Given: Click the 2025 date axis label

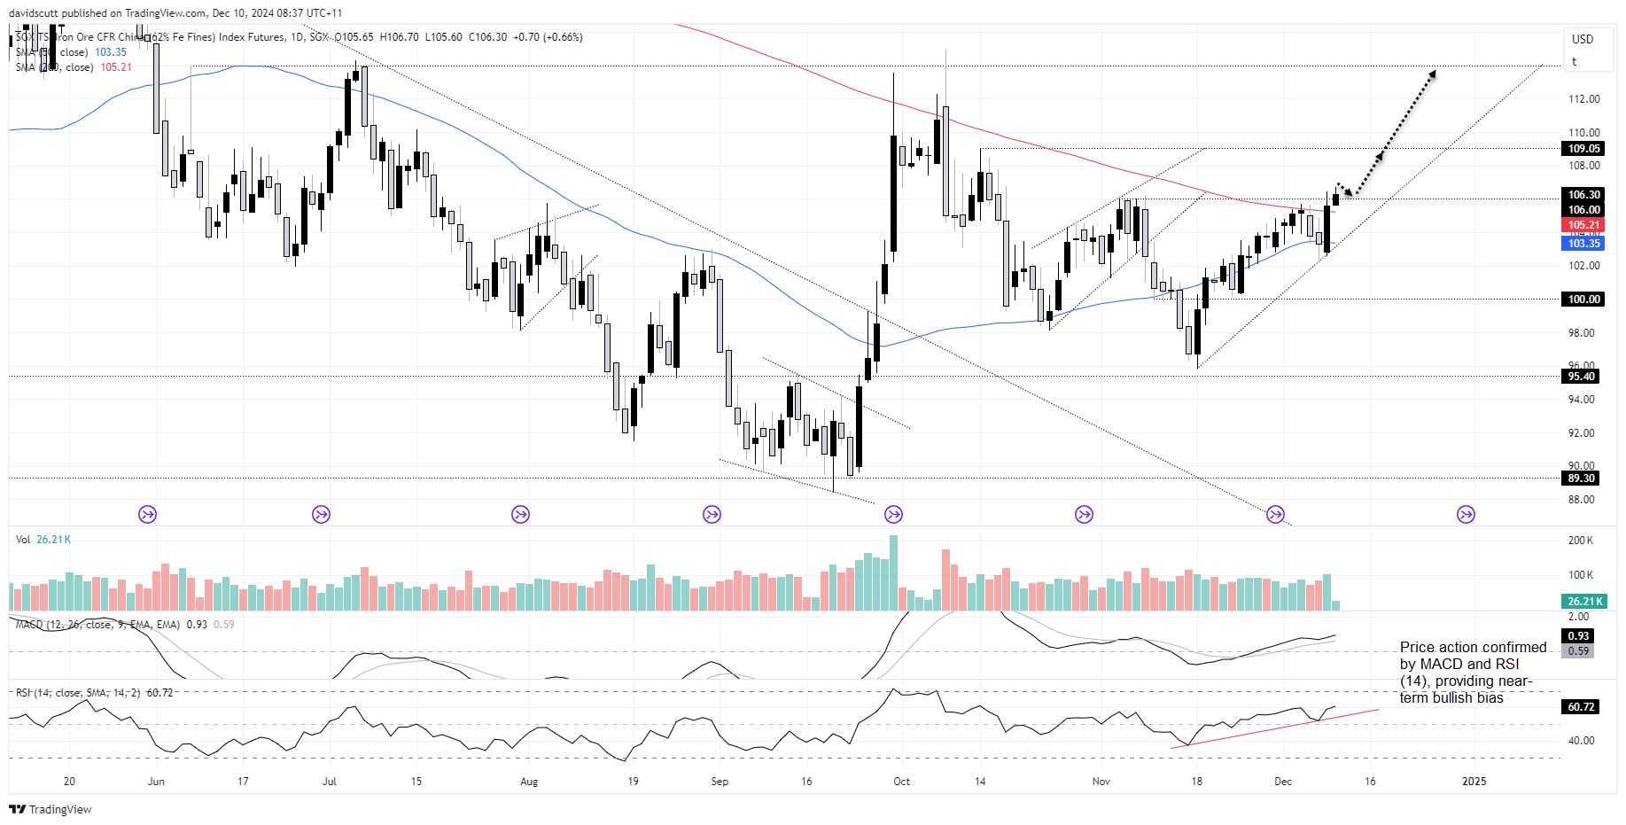Looking at the screenshot, I should pos(1474,782).
